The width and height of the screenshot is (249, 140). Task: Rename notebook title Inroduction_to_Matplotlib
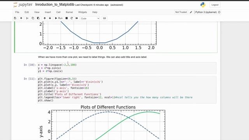tap(55, 5)
